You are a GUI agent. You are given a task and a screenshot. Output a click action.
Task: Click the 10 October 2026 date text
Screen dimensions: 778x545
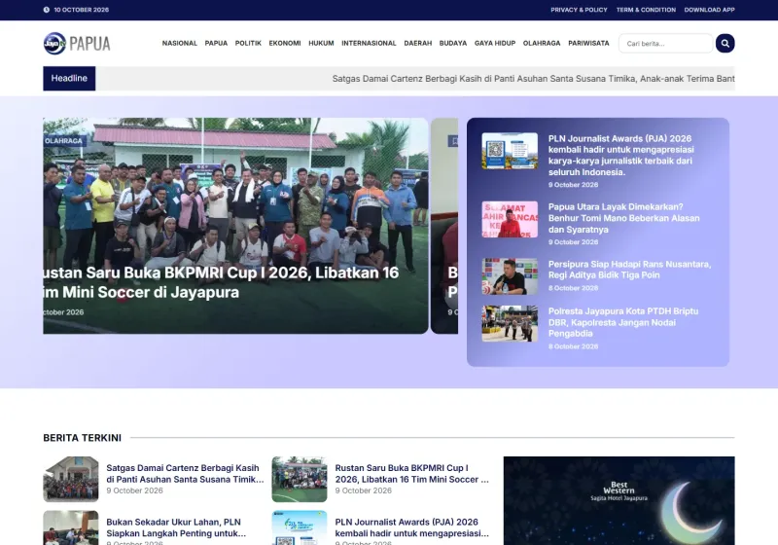click(x=82, y=10)
